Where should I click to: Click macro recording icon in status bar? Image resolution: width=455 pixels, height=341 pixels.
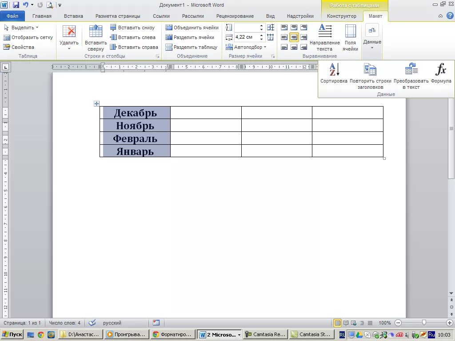click(156, 323)
